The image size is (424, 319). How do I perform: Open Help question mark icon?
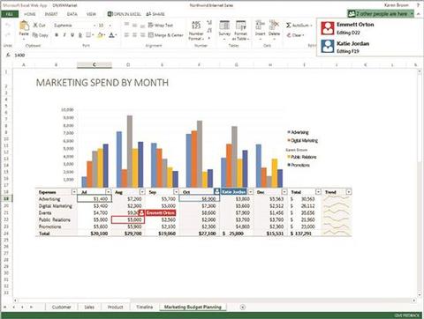[x=418, y=5]
